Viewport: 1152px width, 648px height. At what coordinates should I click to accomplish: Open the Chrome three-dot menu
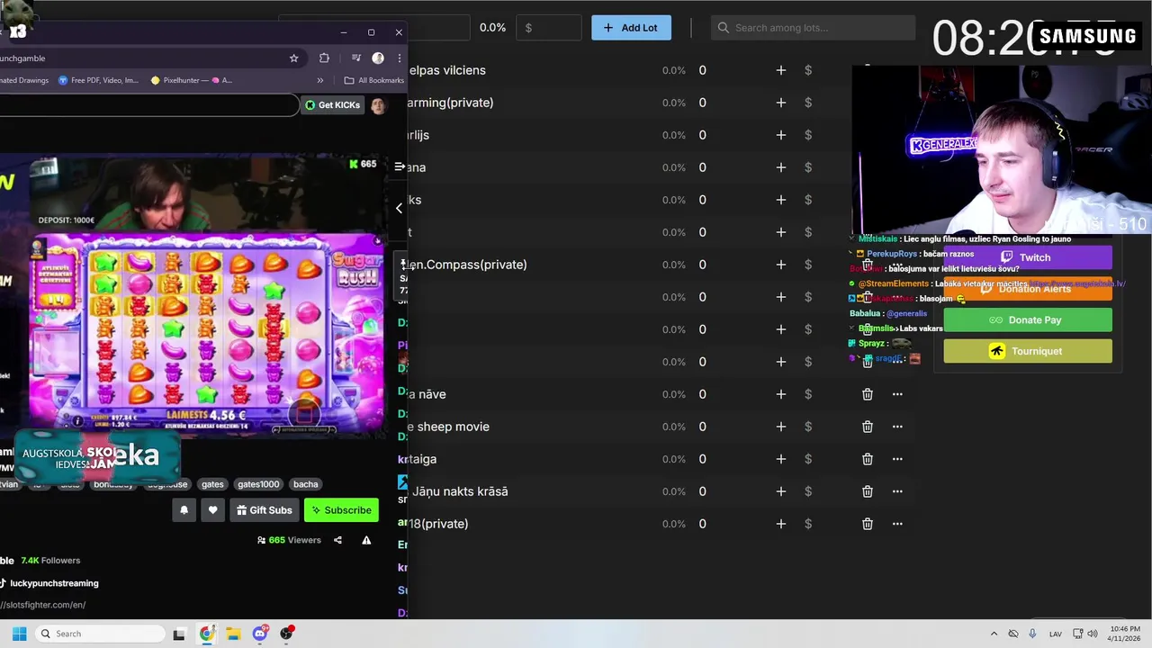coord(399,58)
